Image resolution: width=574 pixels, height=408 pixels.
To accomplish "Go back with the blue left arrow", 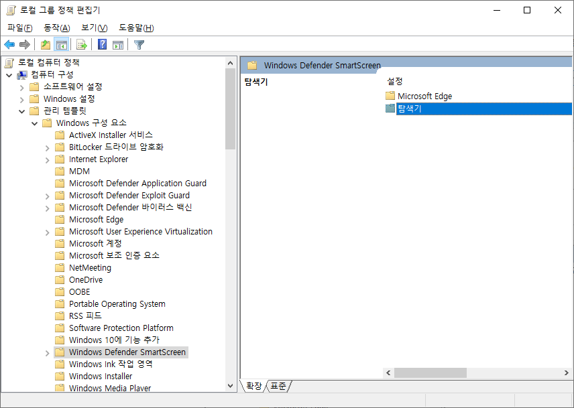I will tap(9, 45).
